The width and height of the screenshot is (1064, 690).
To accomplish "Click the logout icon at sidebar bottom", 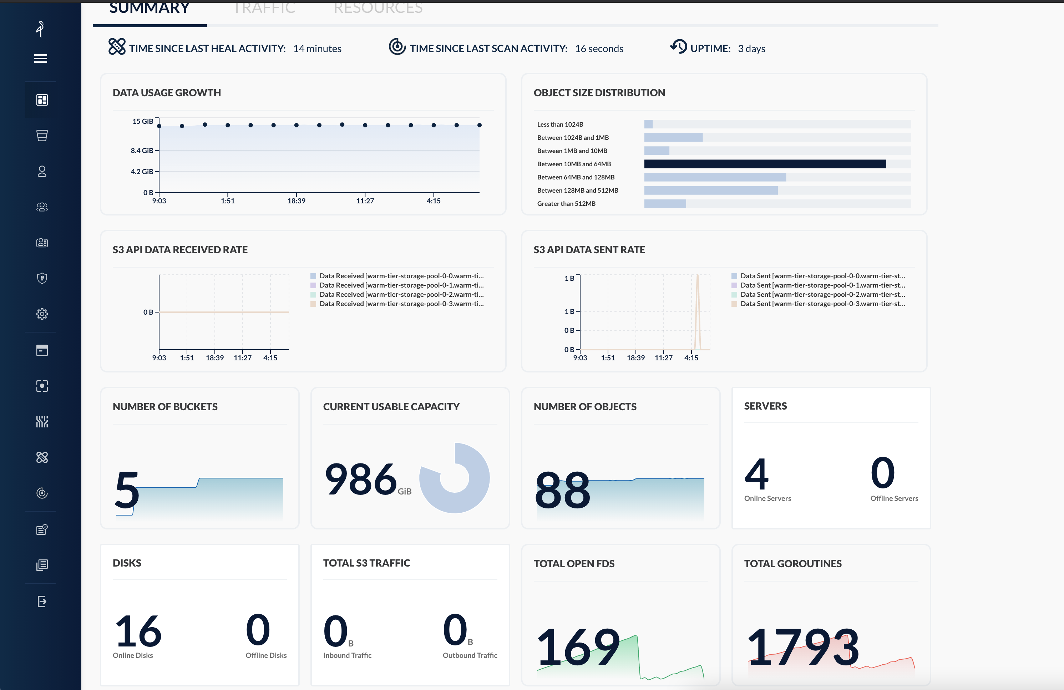I will 42,601.
